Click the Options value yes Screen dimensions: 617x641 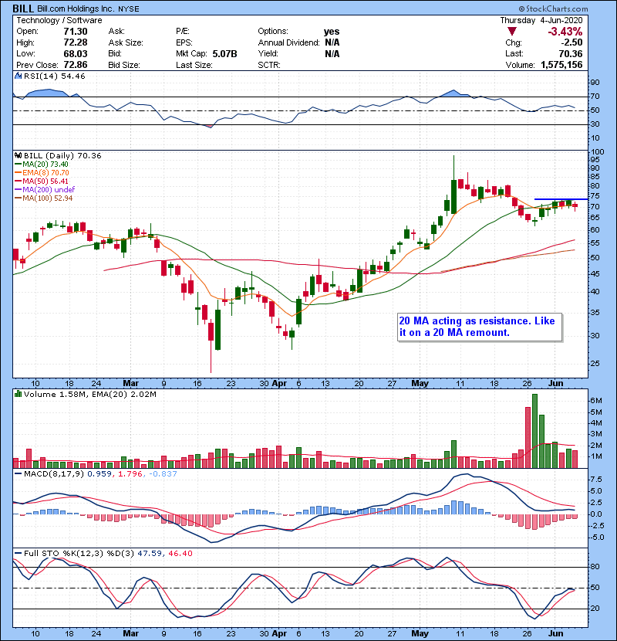pyautogui.click(x=332, y=32)
